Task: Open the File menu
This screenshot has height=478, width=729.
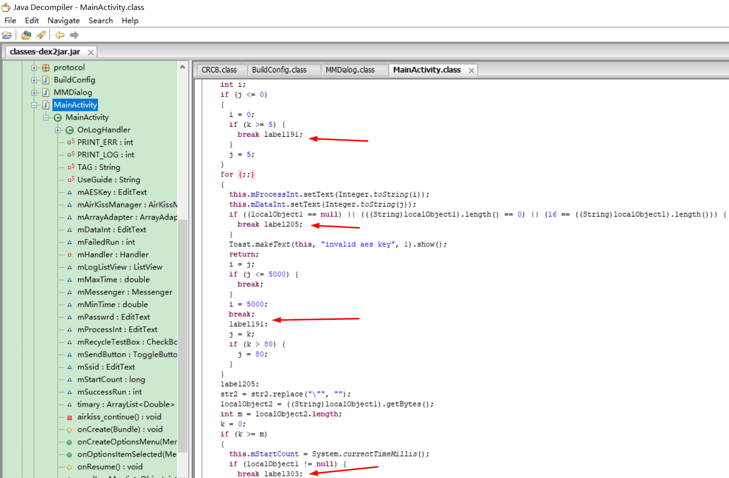Action: (x=10, y=20)
